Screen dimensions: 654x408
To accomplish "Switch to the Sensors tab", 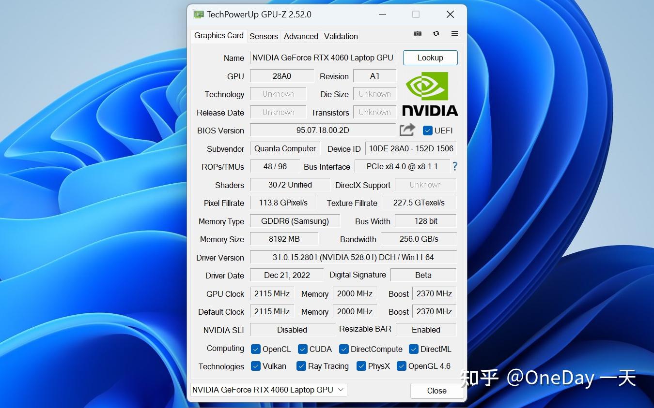I will (x=264, y=36).
